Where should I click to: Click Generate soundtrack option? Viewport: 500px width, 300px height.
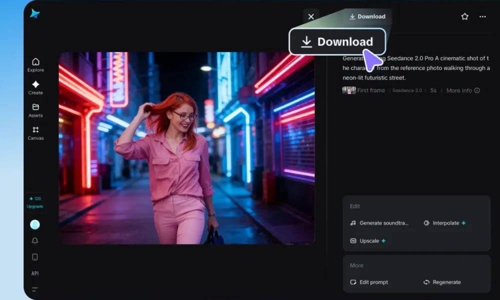tap(379, 223)
